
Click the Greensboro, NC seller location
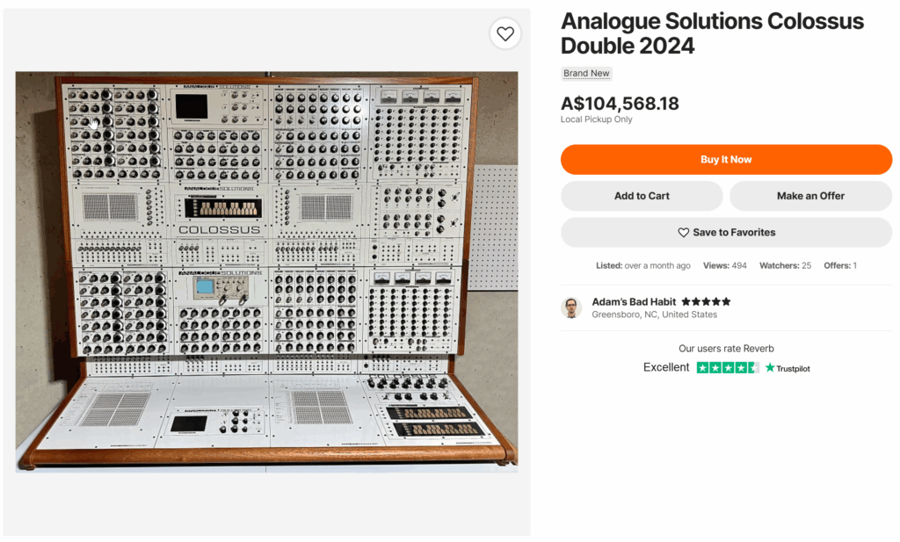654,314
